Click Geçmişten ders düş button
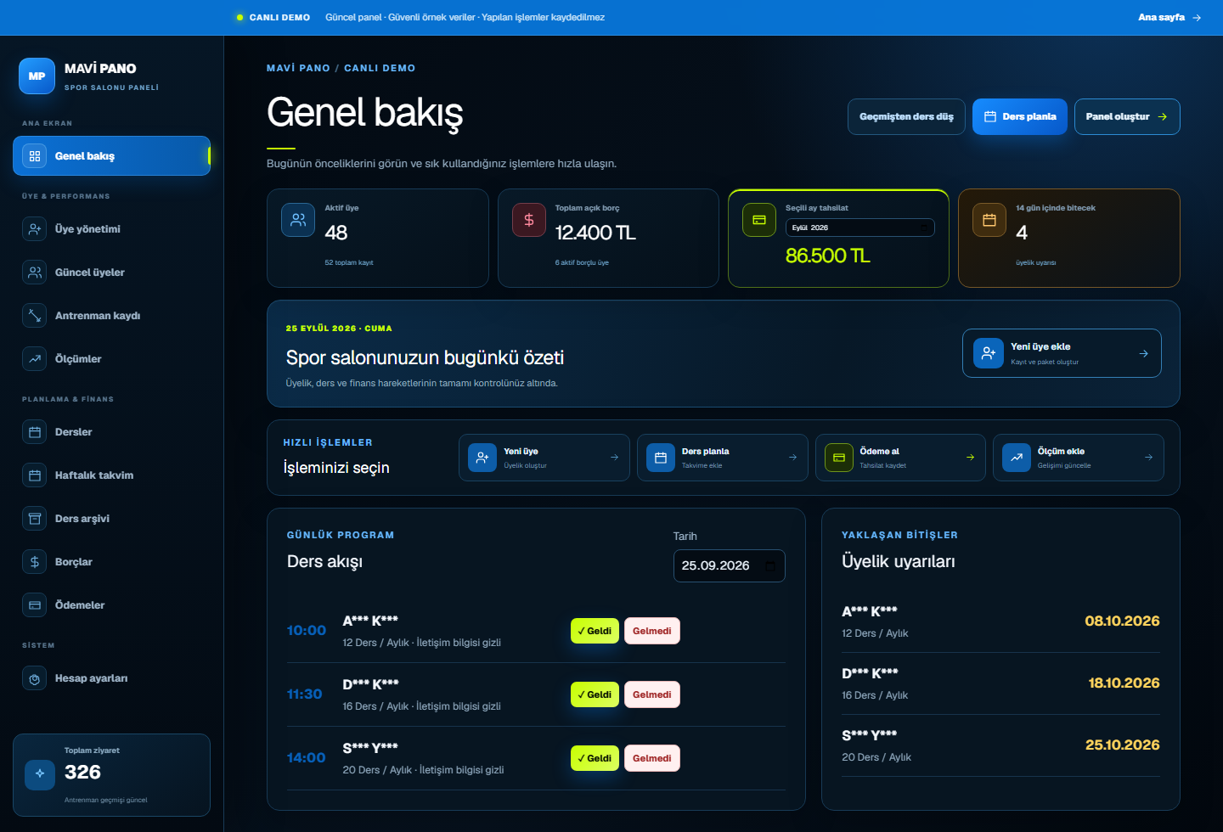Viewport: 1223px width, 832px height. (x=906, y=117)
